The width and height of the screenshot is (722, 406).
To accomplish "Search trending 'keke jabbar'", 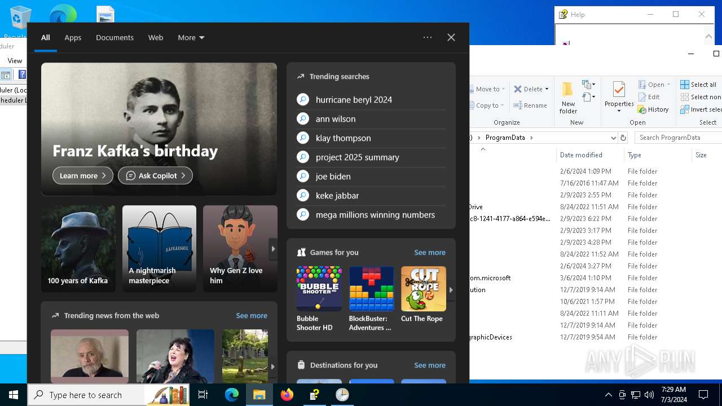I will pos(371,196).
